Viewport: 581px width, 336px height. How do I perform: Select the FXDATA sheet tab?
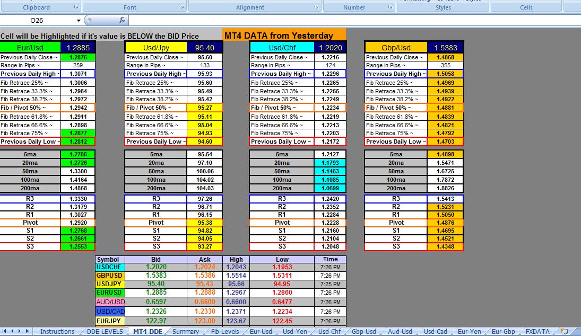click(537, 331)
